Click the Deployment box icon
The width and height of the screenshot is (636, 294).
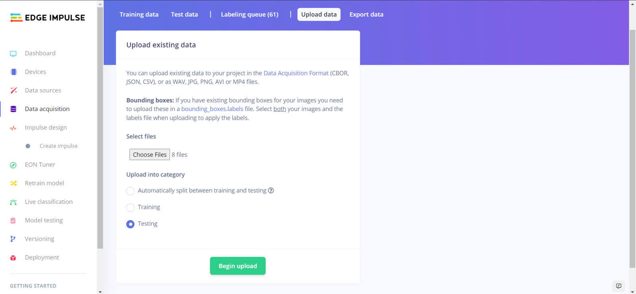click(x=13, y=258)
